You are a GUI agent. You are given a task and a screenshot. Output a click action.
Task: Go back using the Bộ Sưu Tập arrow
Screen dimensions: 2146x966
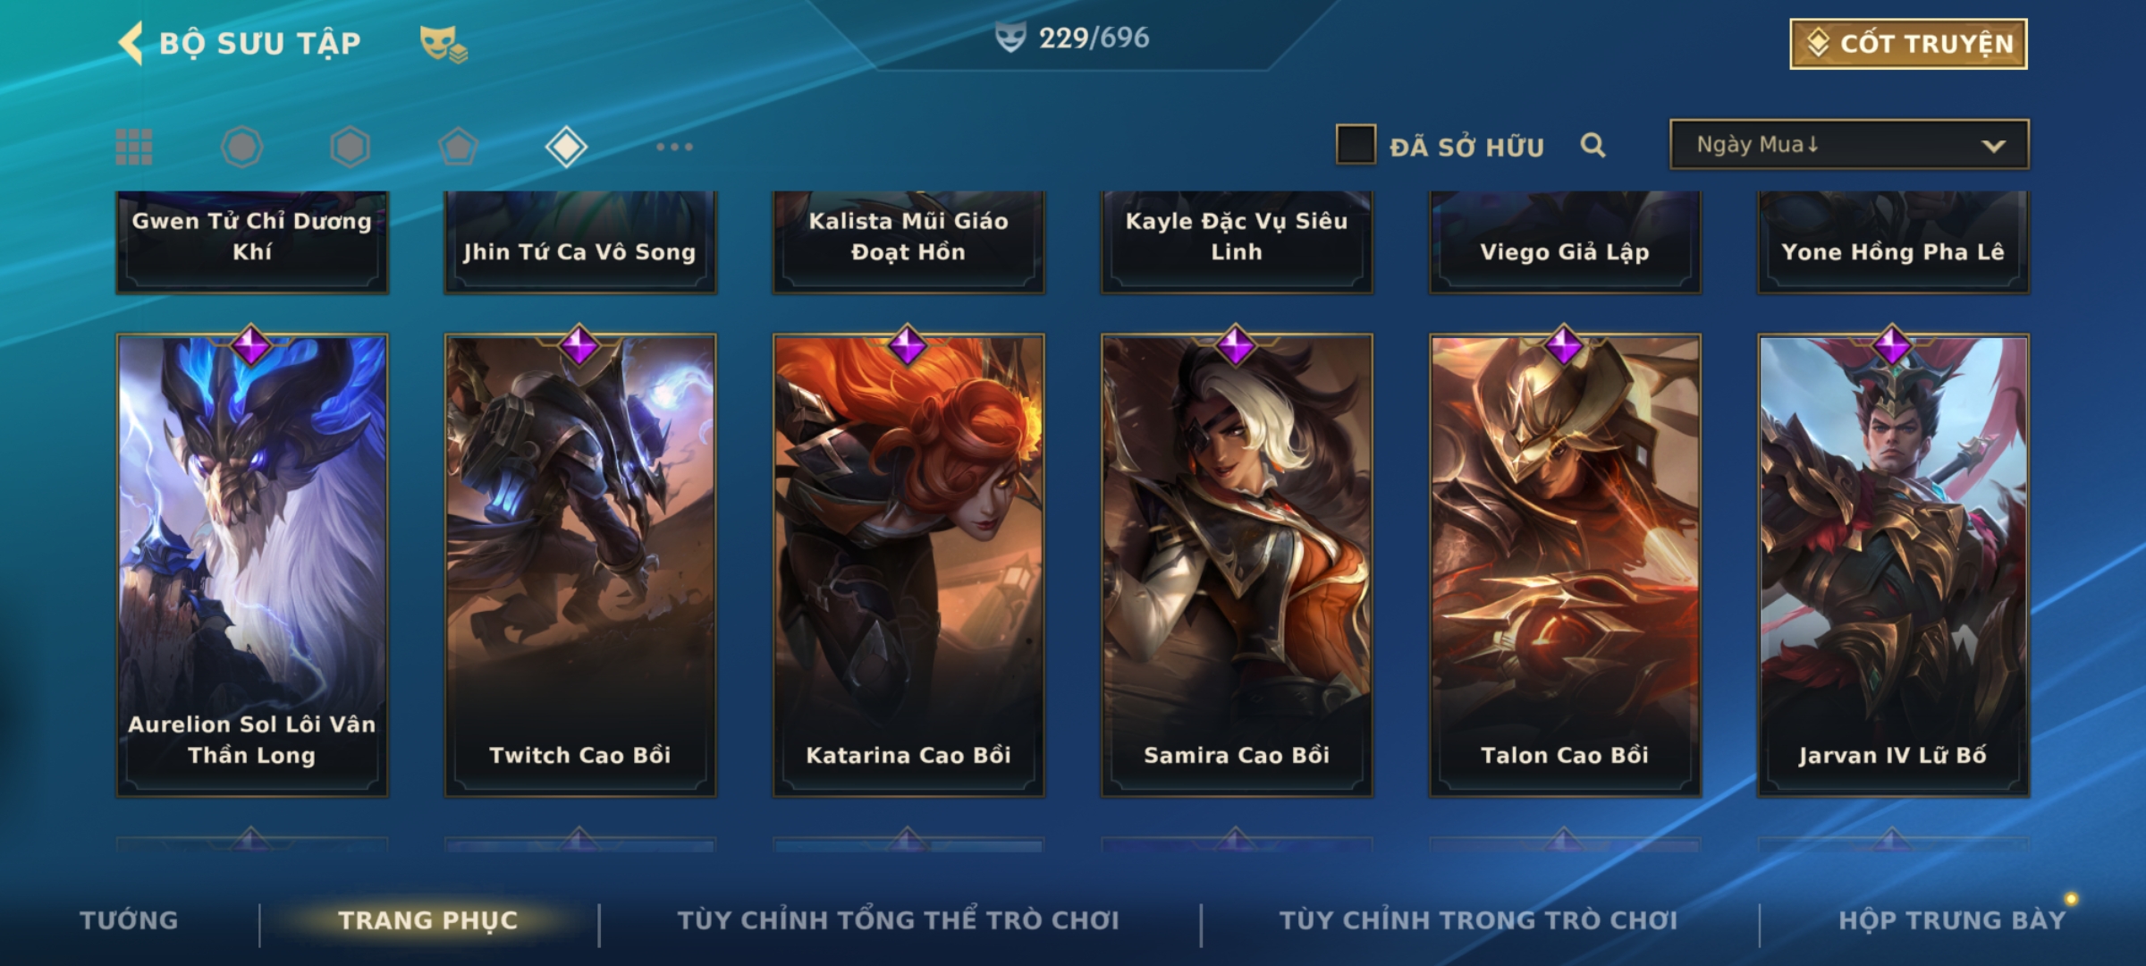point(131,43)
